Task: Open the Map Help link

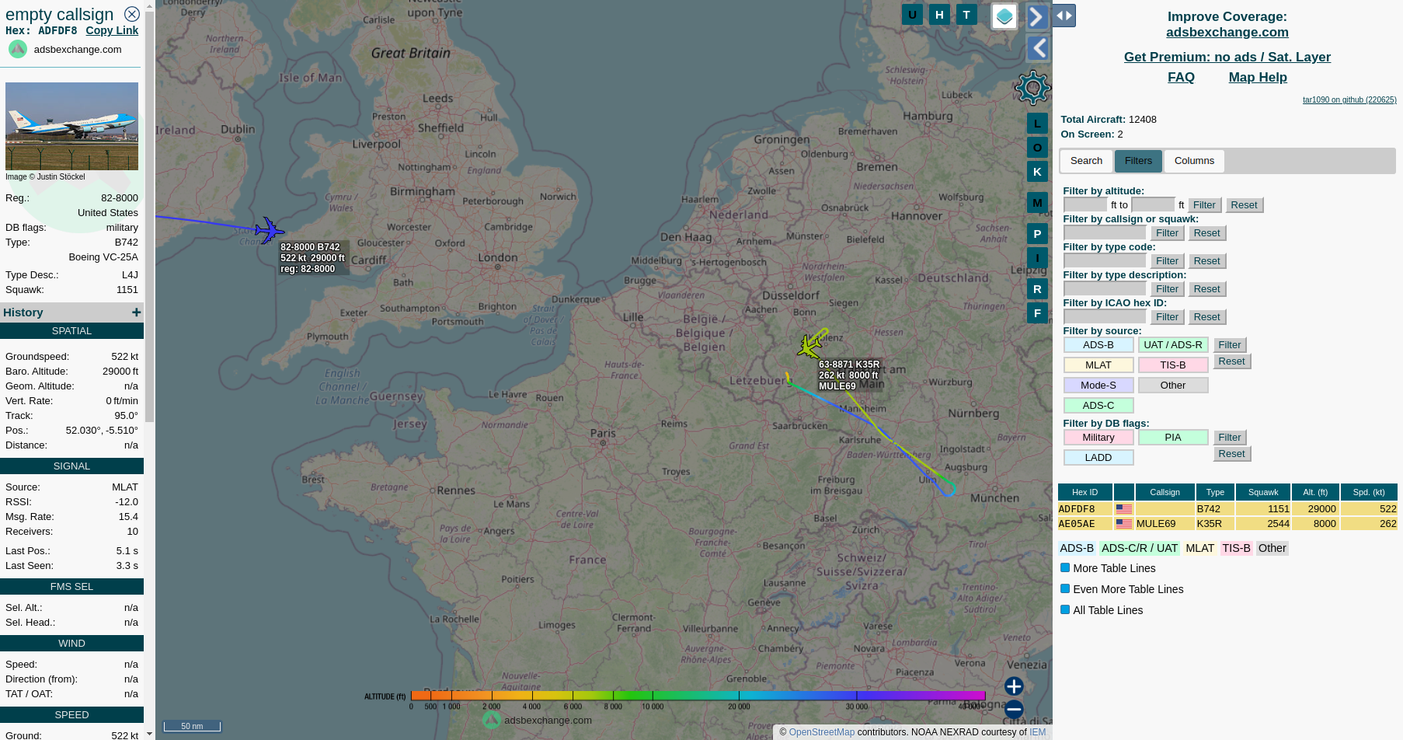Action: click(1258, 77)
